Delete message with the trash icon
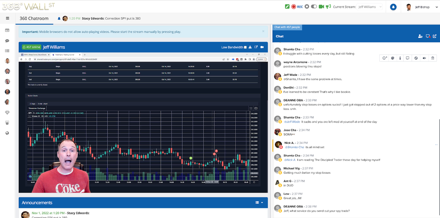The image size is (440, 218). pyautogui.click(x=433, y=58)
